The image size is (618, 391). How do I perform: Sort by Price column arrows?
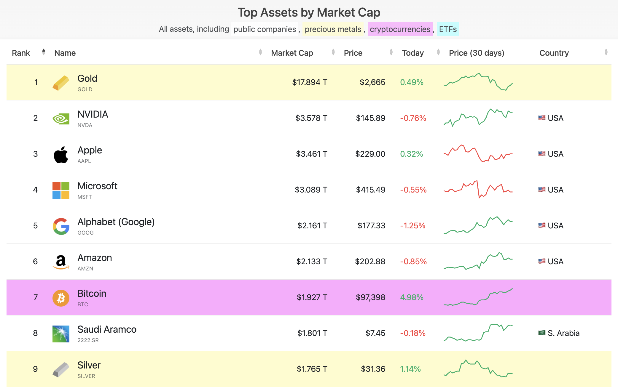point(391,52)
